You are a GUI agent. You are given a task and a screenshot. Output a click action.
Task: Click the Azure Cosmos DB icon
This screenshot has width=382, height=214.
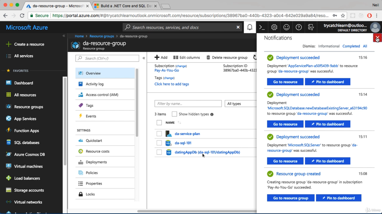coord(8,154)
